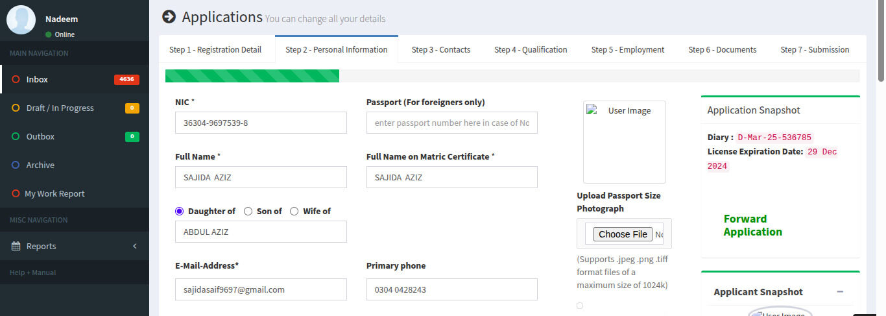Click the Draft orange count badge

tap(132, 108)
